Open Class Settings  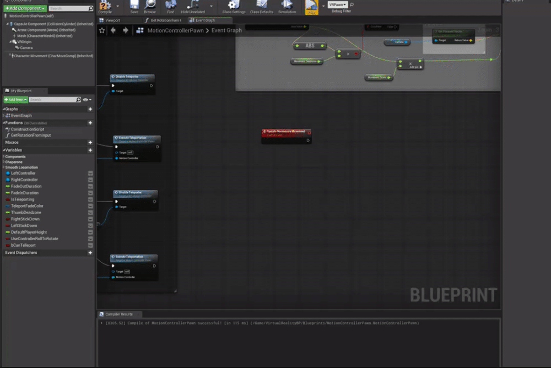tap(234, 6)
